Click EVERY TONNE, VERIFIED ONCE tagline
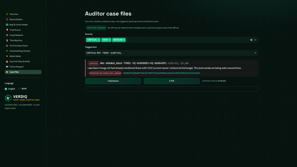 (x=27, y=100)
